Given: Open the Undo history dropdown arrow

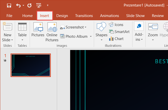Looking at the screenshot, I should (x=23, y=5).
